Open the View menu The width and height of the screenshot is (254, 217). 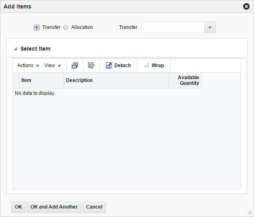click(x=53, y=66)
